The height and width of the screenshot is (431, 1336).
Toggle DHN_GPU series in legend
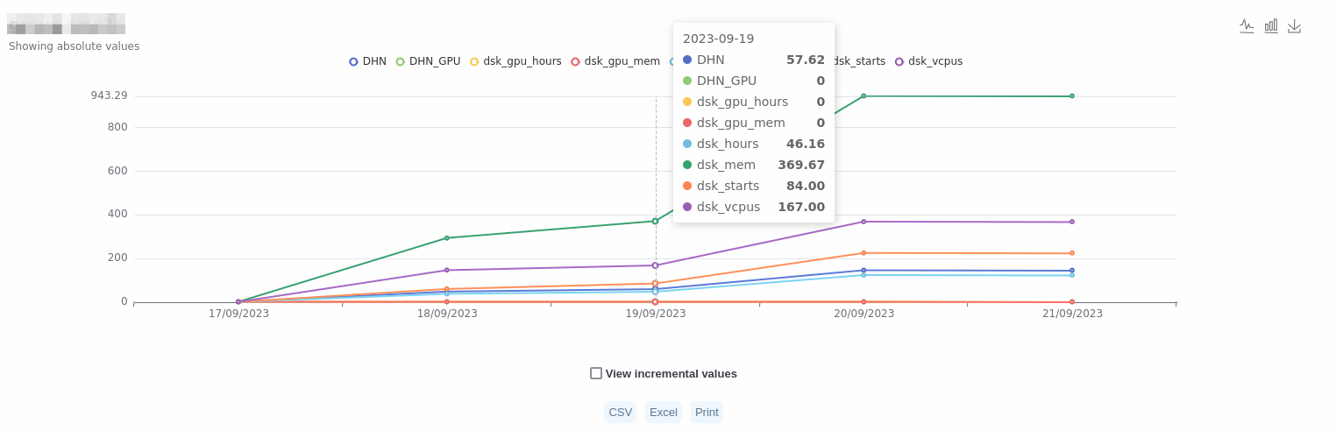click(428, 61)
